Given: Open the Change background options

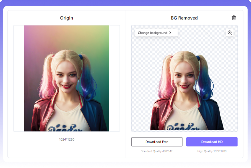Looking at the screenshot, I should coord(156,33).
